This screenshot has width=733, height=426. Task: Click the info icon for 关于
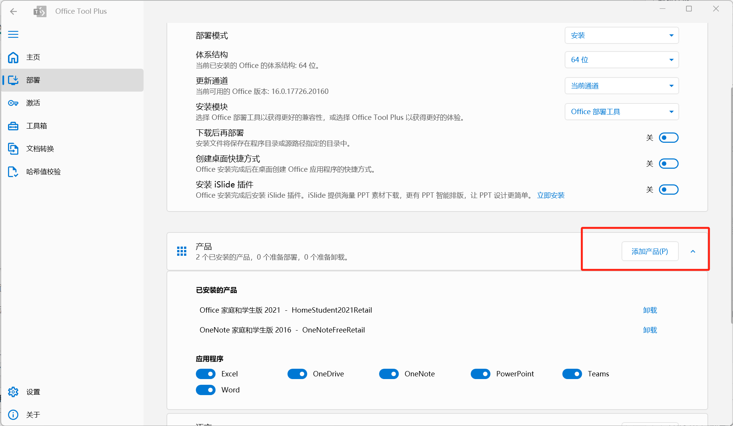pyautogui.click(x=13, y=415)
